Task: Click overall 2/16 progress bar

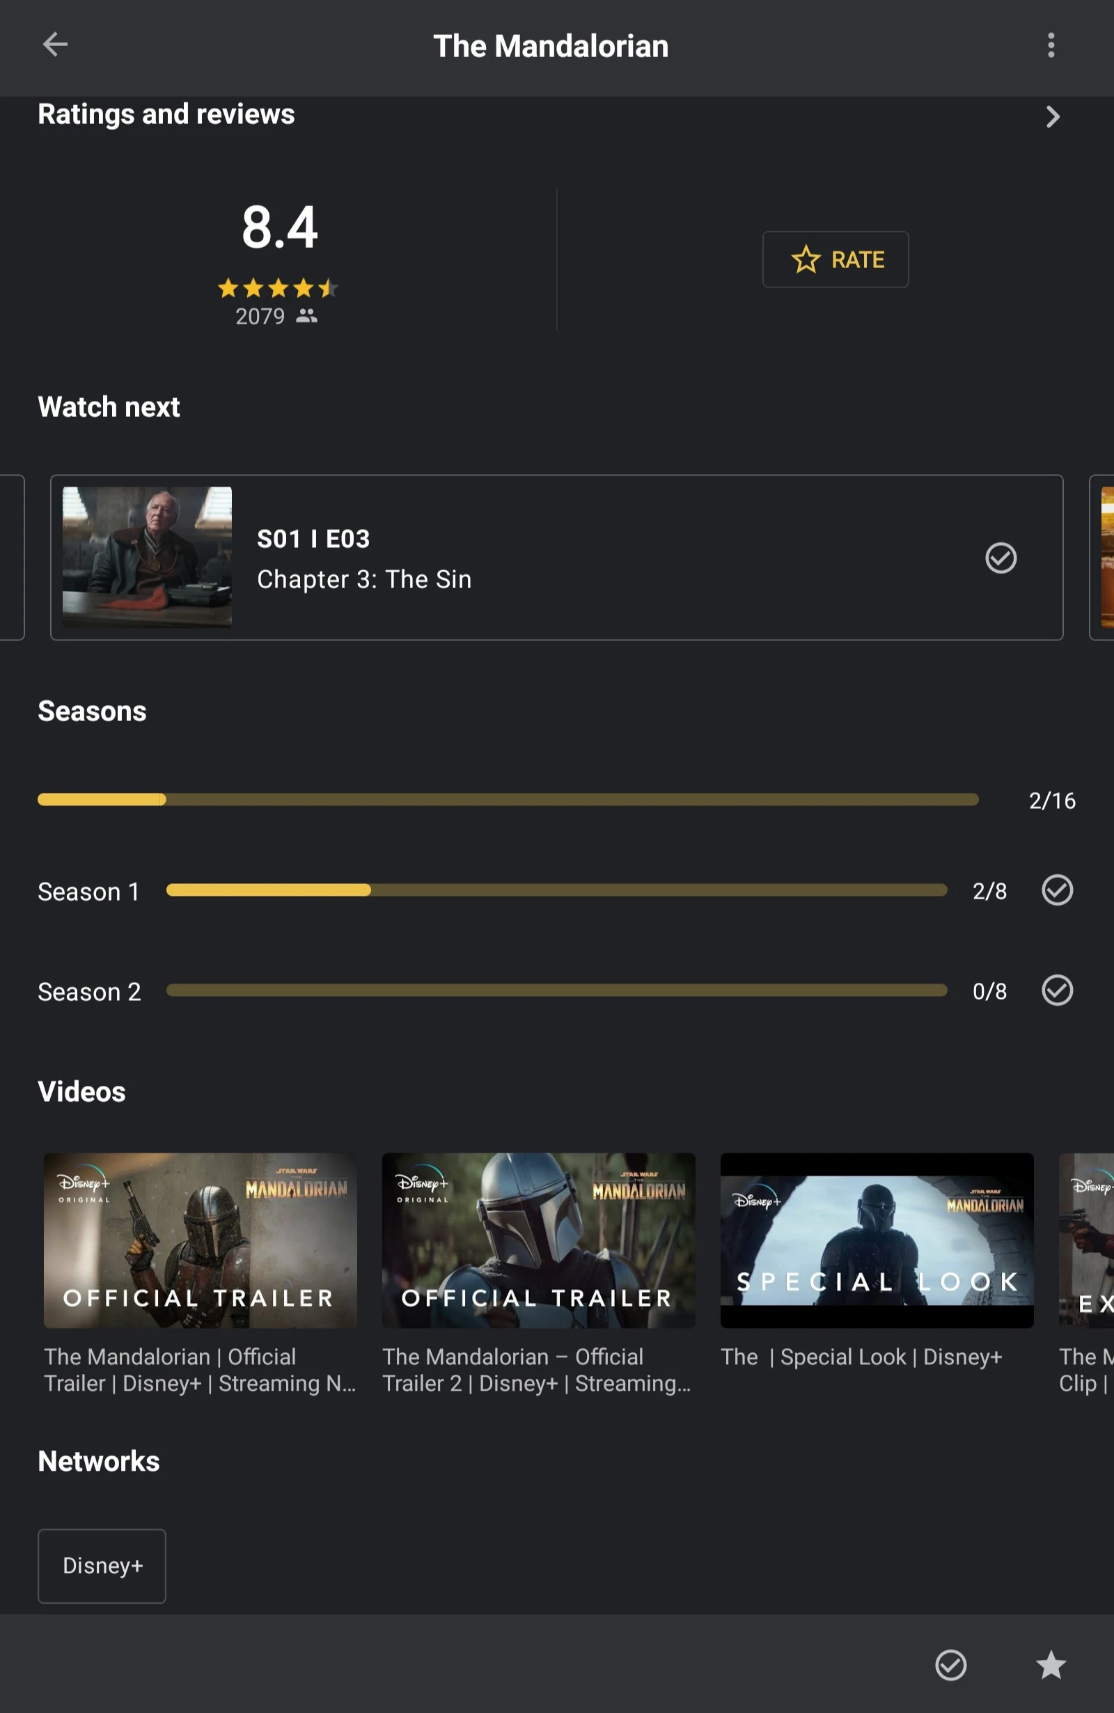Action: pyautogui.click(x=508, y=800)
